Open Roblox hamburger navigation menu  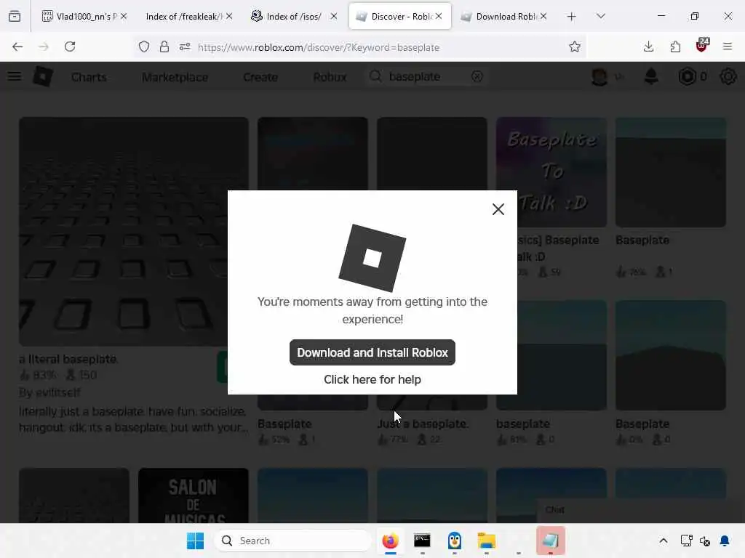point(15,76)
